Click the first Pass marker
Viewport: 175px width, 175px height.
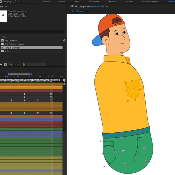click(14, 80)
